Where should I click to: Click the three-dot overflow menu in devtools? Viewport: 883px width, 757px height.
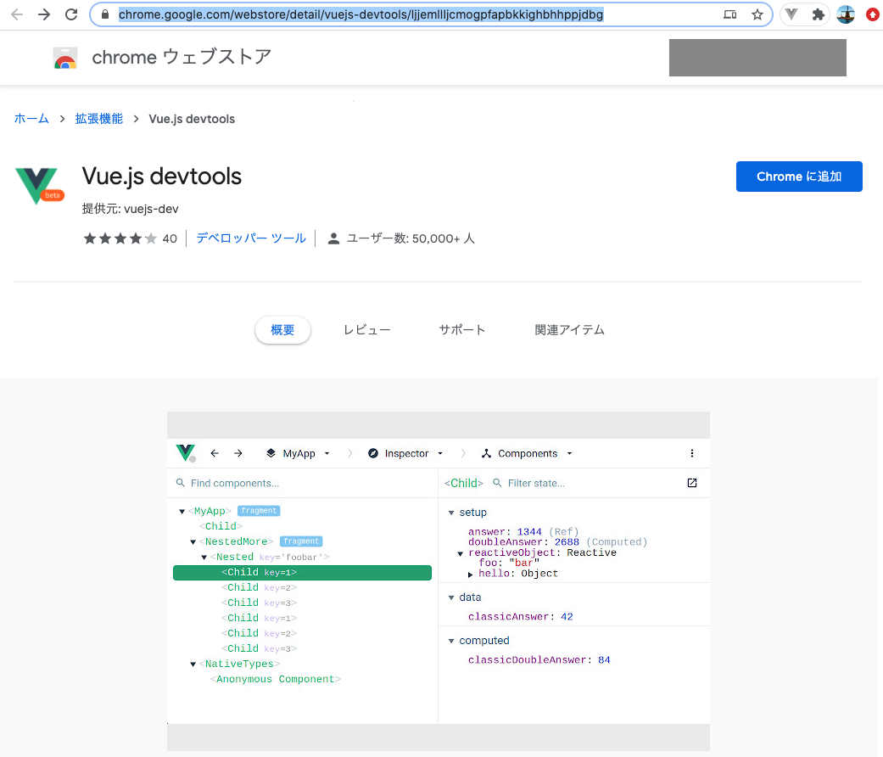coord(692,453)
